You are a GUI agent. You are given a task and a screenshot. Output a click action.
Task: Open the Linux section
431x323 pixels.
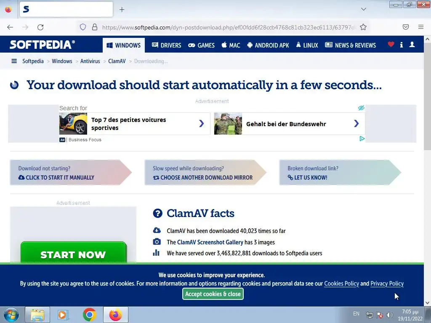point(307,45)
